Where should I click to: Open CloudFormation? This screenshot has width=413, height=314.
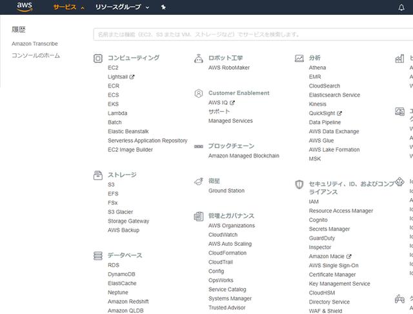228,253
